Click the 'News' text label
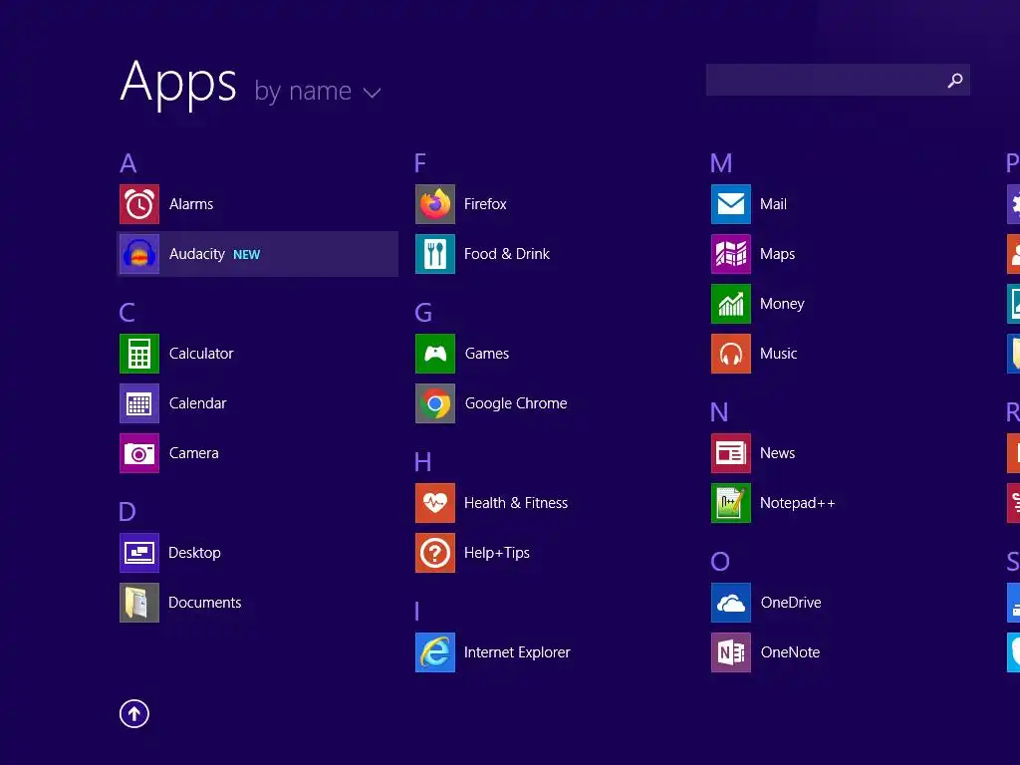The height and width of the screenshot is (765, 1020). pos(777,453)
